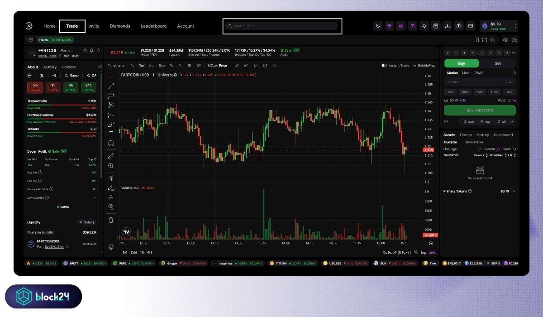
Task: Expand TP/SL with the plus icon
Action: 514,100
